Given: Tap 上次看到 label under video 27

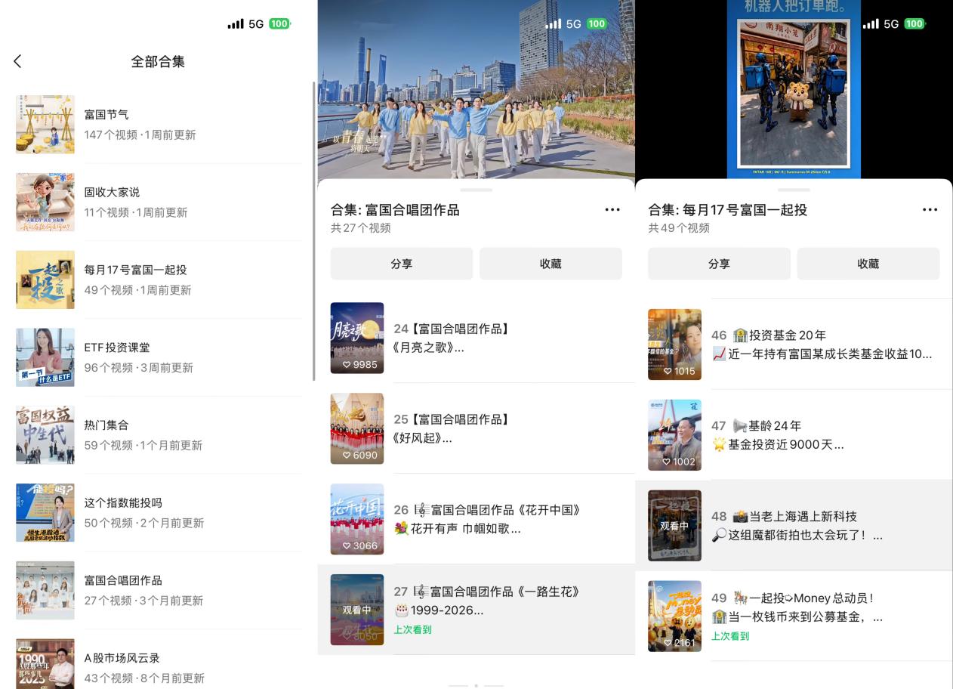Looking at the screenshot, I should coord(412,629).
